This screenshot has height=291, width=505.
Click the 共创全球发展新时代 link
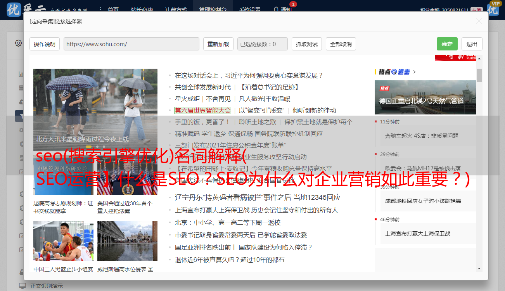tap(202, 87)
